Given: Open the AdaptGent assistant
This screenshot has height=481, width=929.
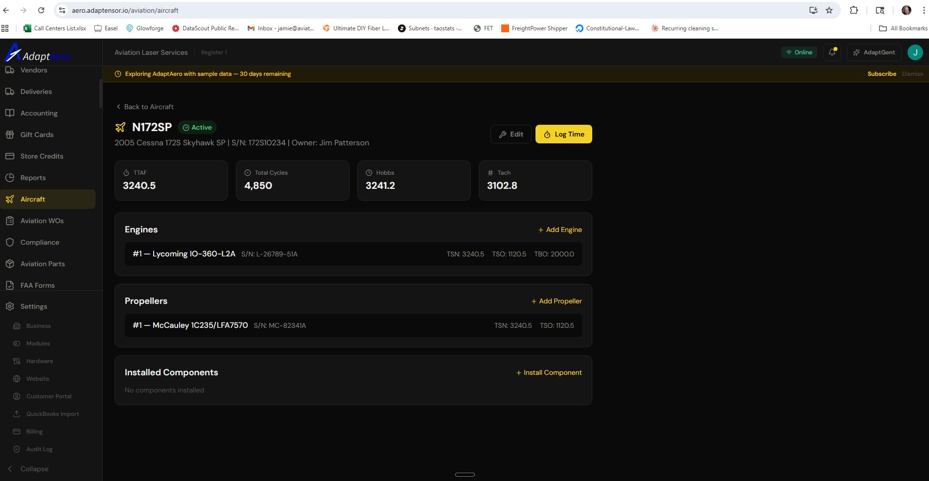Looking at the screenshot, I should point(874,52).
